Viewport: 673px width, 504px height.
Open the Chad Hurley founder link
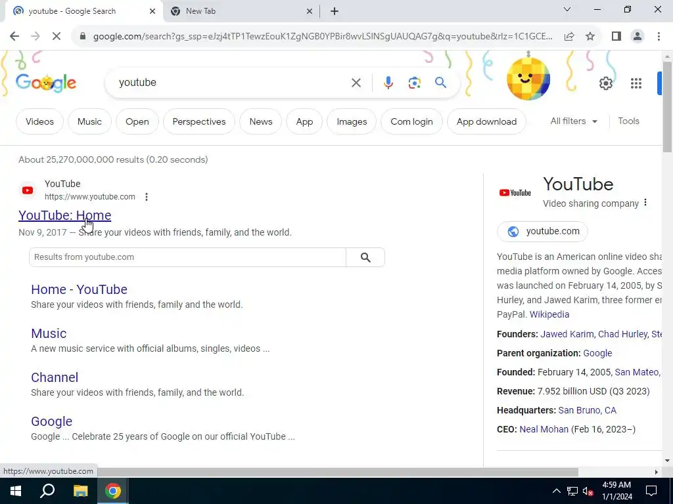click(x=622, y=334)
